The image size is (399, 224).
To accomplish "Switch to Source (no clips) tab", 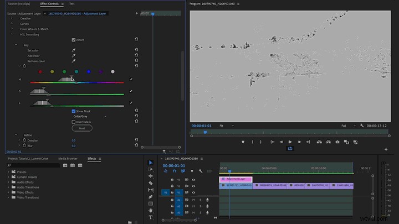I will pyautogui.click(x=19, y=4).
